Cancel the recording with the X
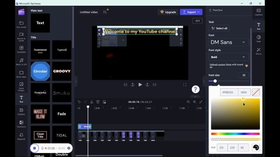 pos(69,148)
